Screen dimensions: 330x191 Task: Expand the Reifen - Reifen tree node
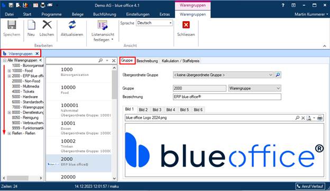coord(10,133)
